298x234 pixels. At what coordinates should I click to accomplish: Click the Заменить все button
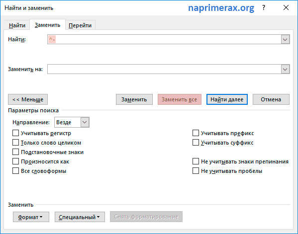[x=180, y=99]
